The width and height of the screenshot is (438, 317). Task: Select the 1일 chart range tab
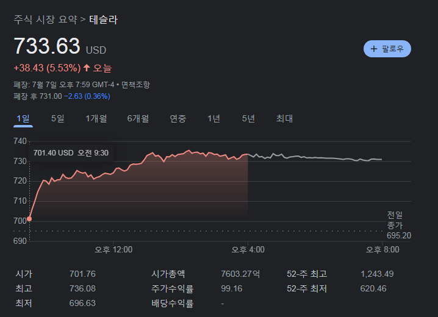[23, 119]
